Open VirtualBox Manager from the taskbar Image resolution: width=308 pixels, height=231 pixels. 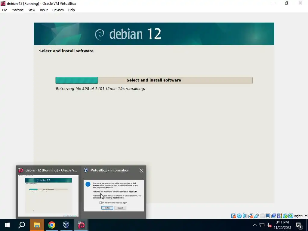[66, 225]
